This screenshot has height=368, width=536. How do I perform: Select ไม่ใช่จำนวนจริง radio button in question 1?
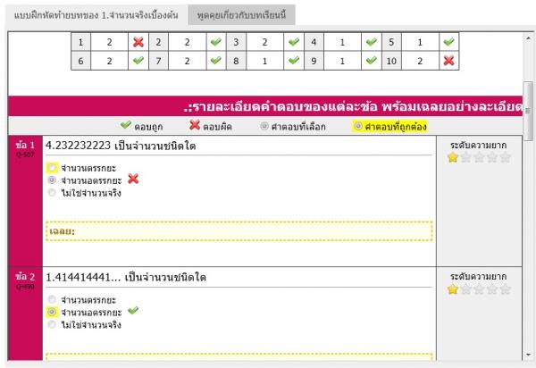[54, 192]
